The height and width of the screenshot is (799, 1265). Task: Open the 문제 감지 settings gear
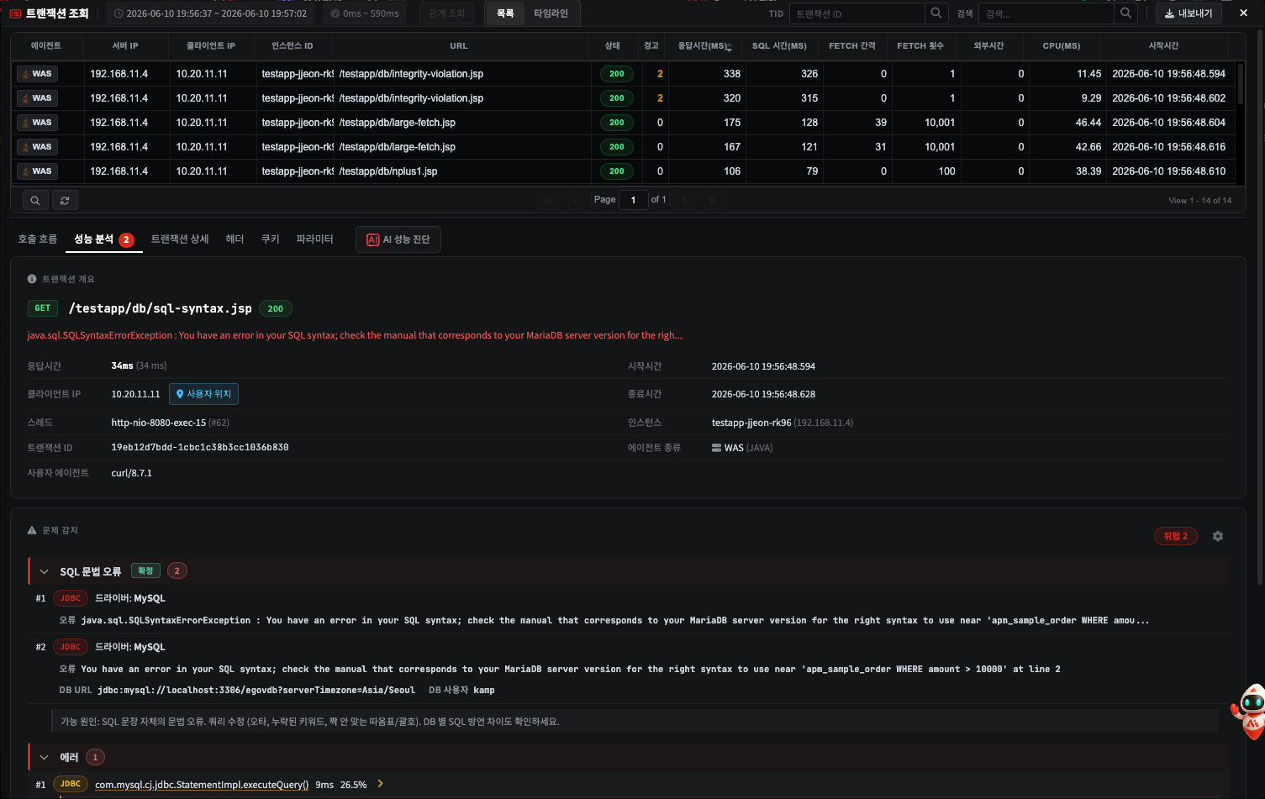point(1218,536)
